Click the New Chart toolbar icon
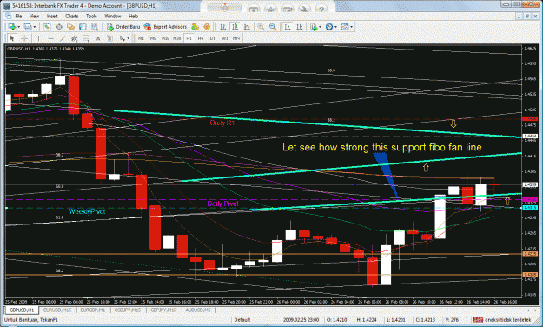This screenshot has width=543, height=327. pyautogui.click(x=12, y=27)
